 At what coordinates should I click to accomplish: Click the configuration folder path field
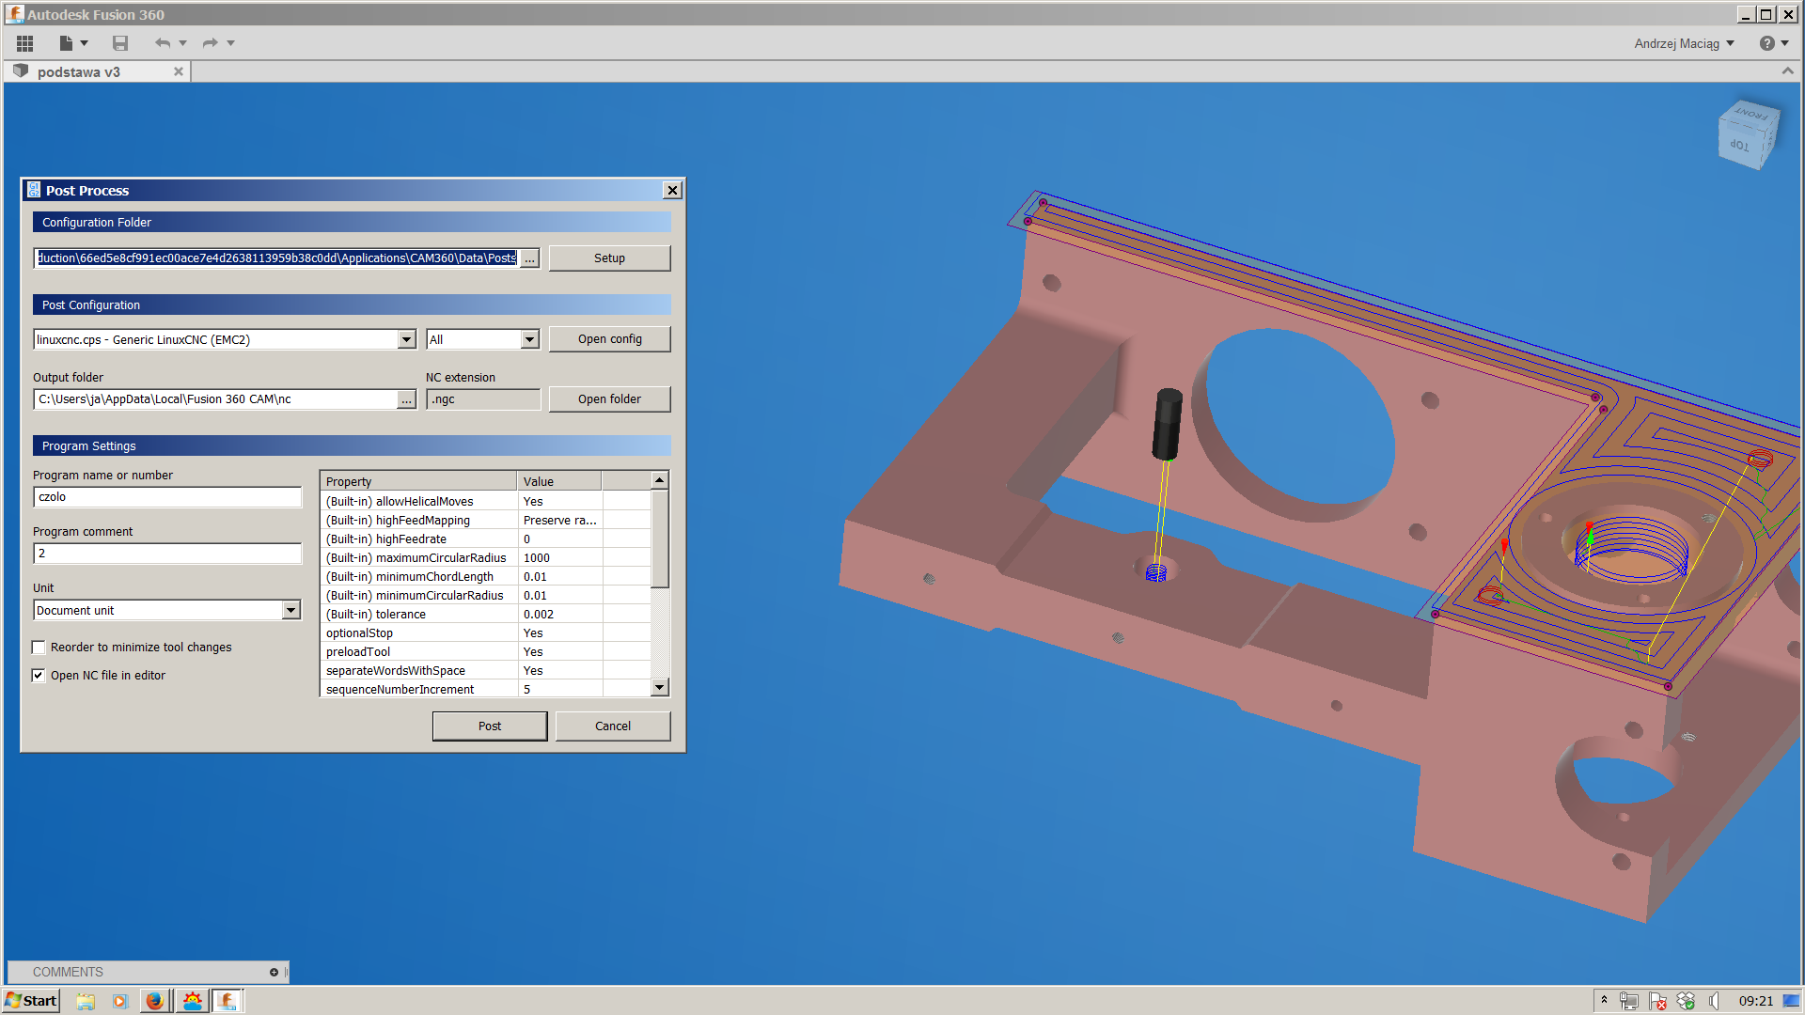click(276, 258)
